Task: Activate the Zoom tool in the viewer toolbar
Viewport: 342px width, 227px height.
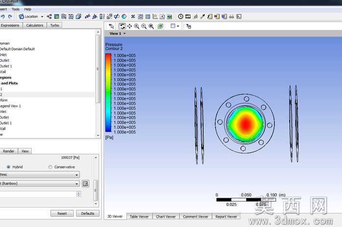Action: click(x=136, y=26)
